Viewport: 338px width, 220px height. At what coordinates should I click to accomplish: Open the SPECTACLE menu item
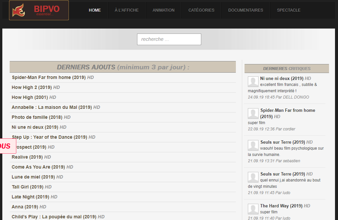(289, 10)
